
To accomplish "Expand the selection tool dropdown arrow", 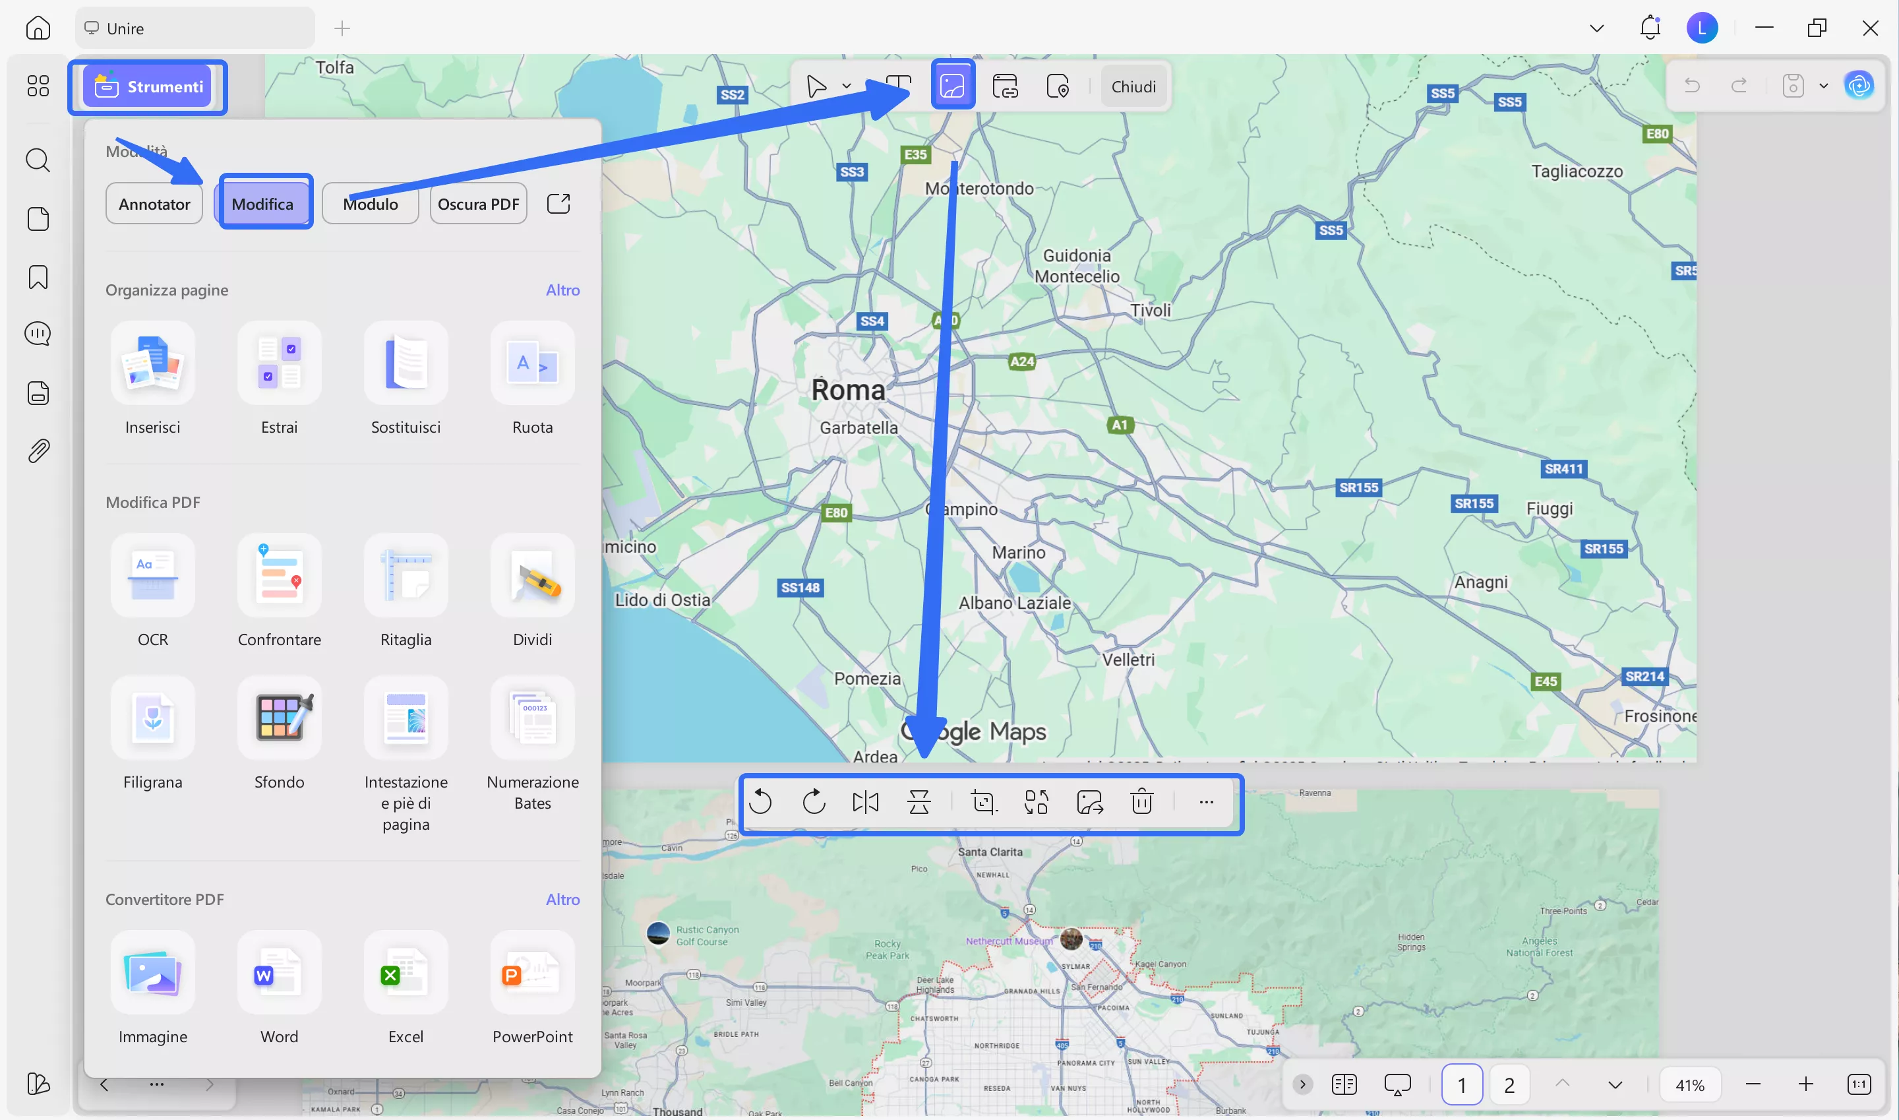I will pos(847,85).
